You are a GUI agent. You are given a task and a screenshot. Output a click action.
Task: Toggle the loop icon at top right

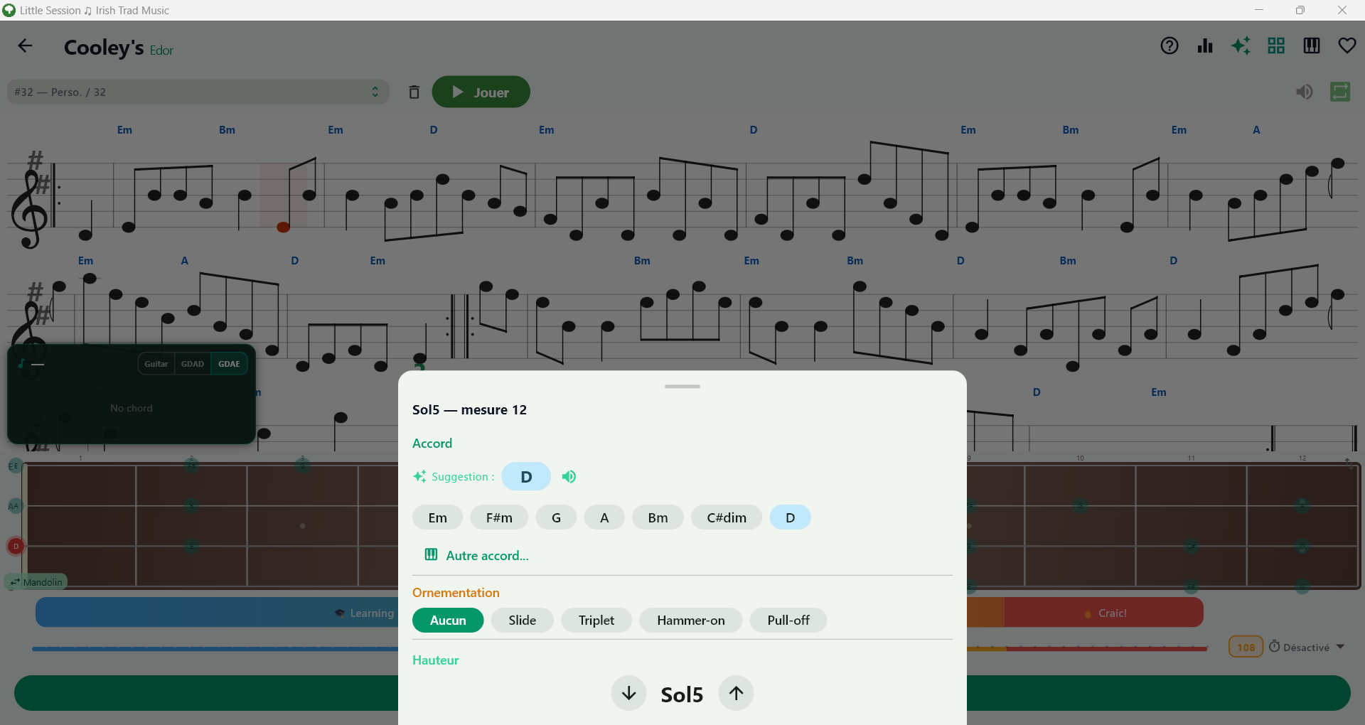click(1340, 92)
